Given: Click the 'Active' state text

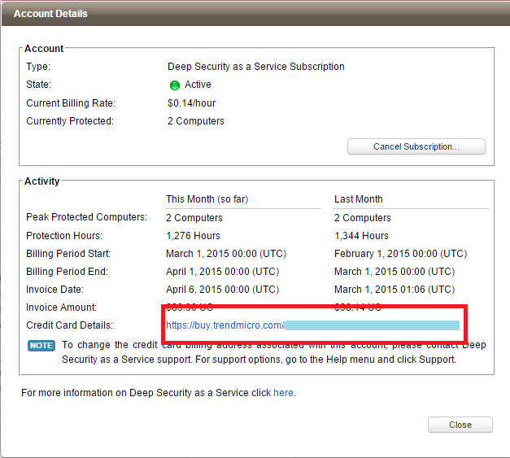Looking at the screenshot, I should point(198,85).
